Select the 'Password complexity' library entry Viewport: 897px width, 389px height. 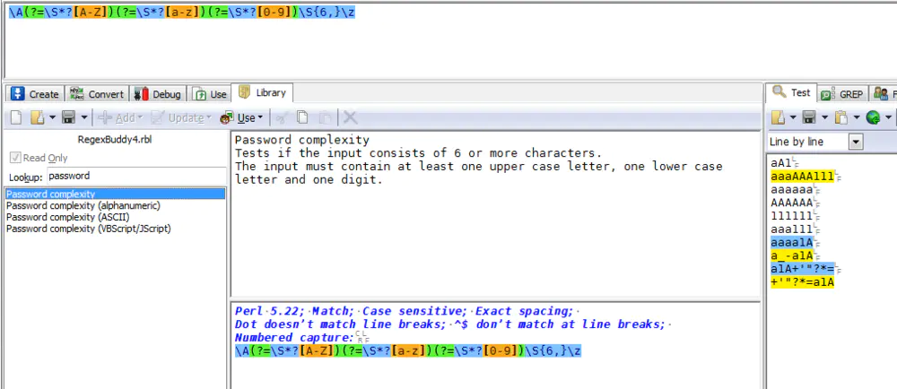point(115,194)
